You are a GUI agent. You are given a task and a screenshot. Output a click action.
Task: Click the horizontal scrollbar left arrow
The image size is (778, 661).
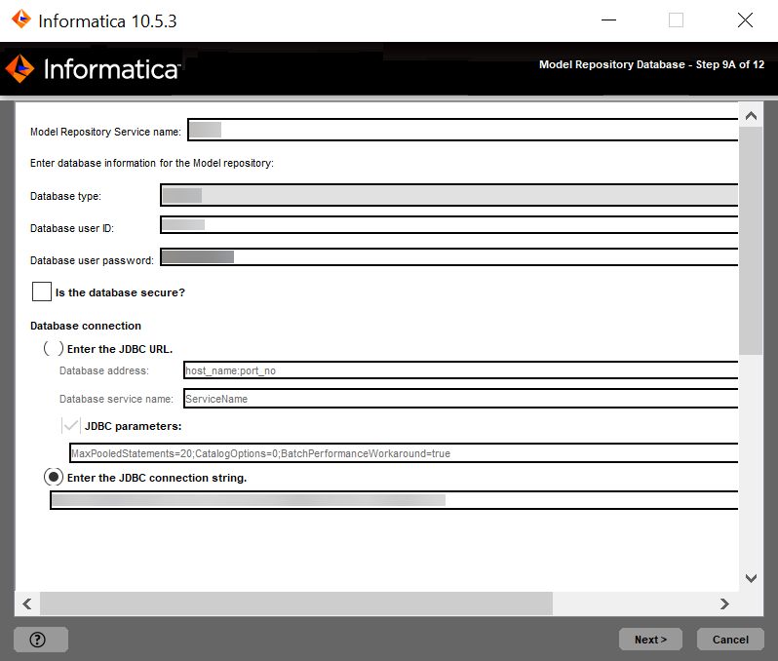[27, 603]
